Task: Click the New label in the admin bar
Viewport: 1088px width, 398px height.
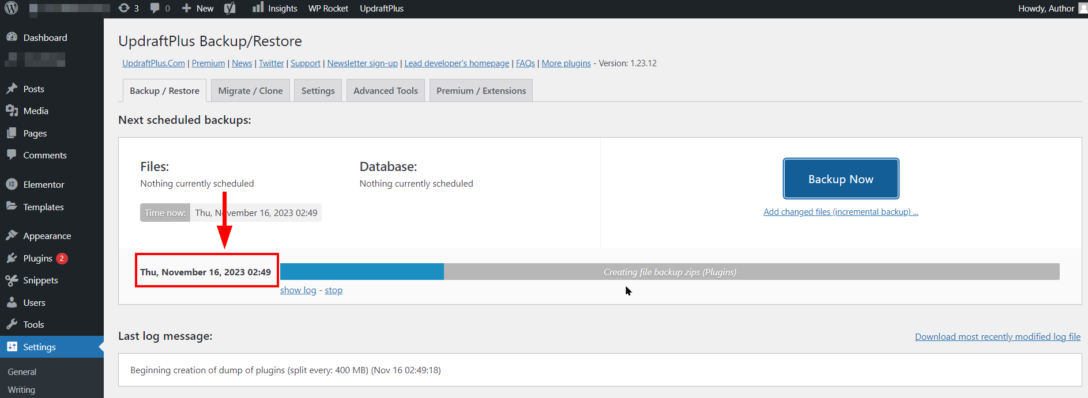Action: [x=205, y=9]
